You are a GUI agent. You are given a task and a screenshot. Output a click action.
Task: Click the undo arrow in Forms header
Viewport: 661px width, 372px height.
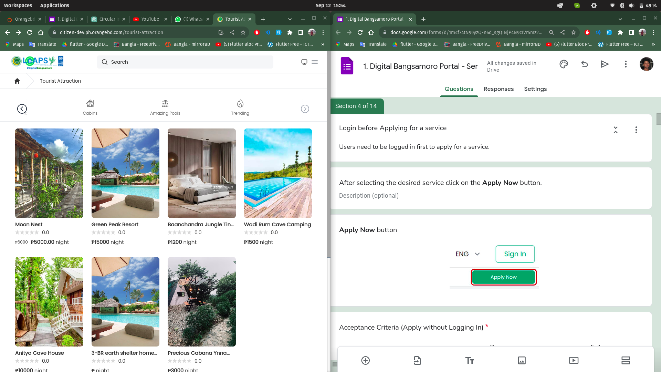tap(584, 64)
